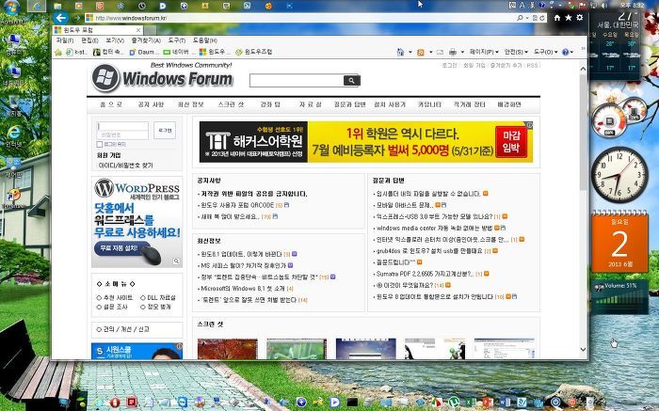
Task: Tick the 로그인 유지 checkbox
Action: [100, 145]
